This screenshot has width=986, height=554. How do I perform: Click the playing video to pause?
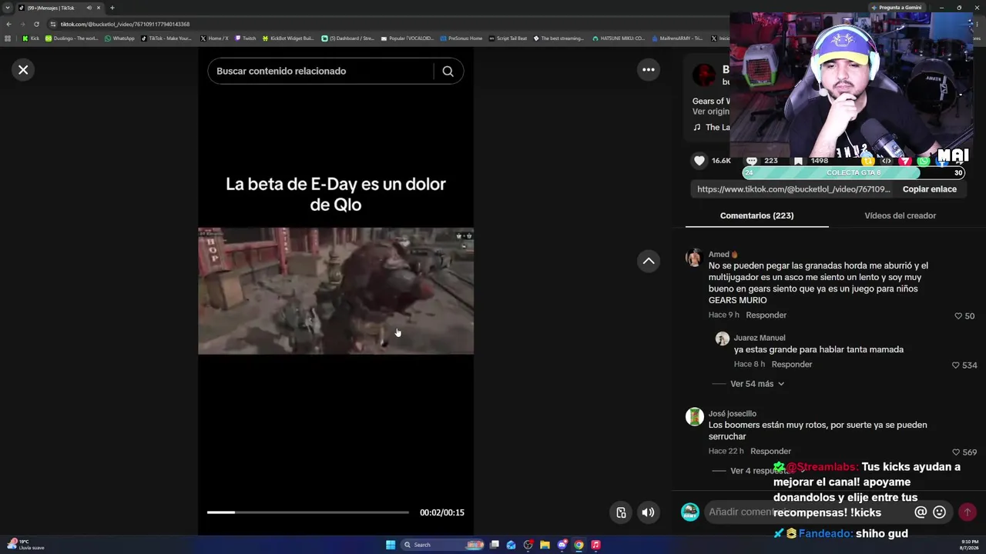pyautogui.click(x=336, y=291)
